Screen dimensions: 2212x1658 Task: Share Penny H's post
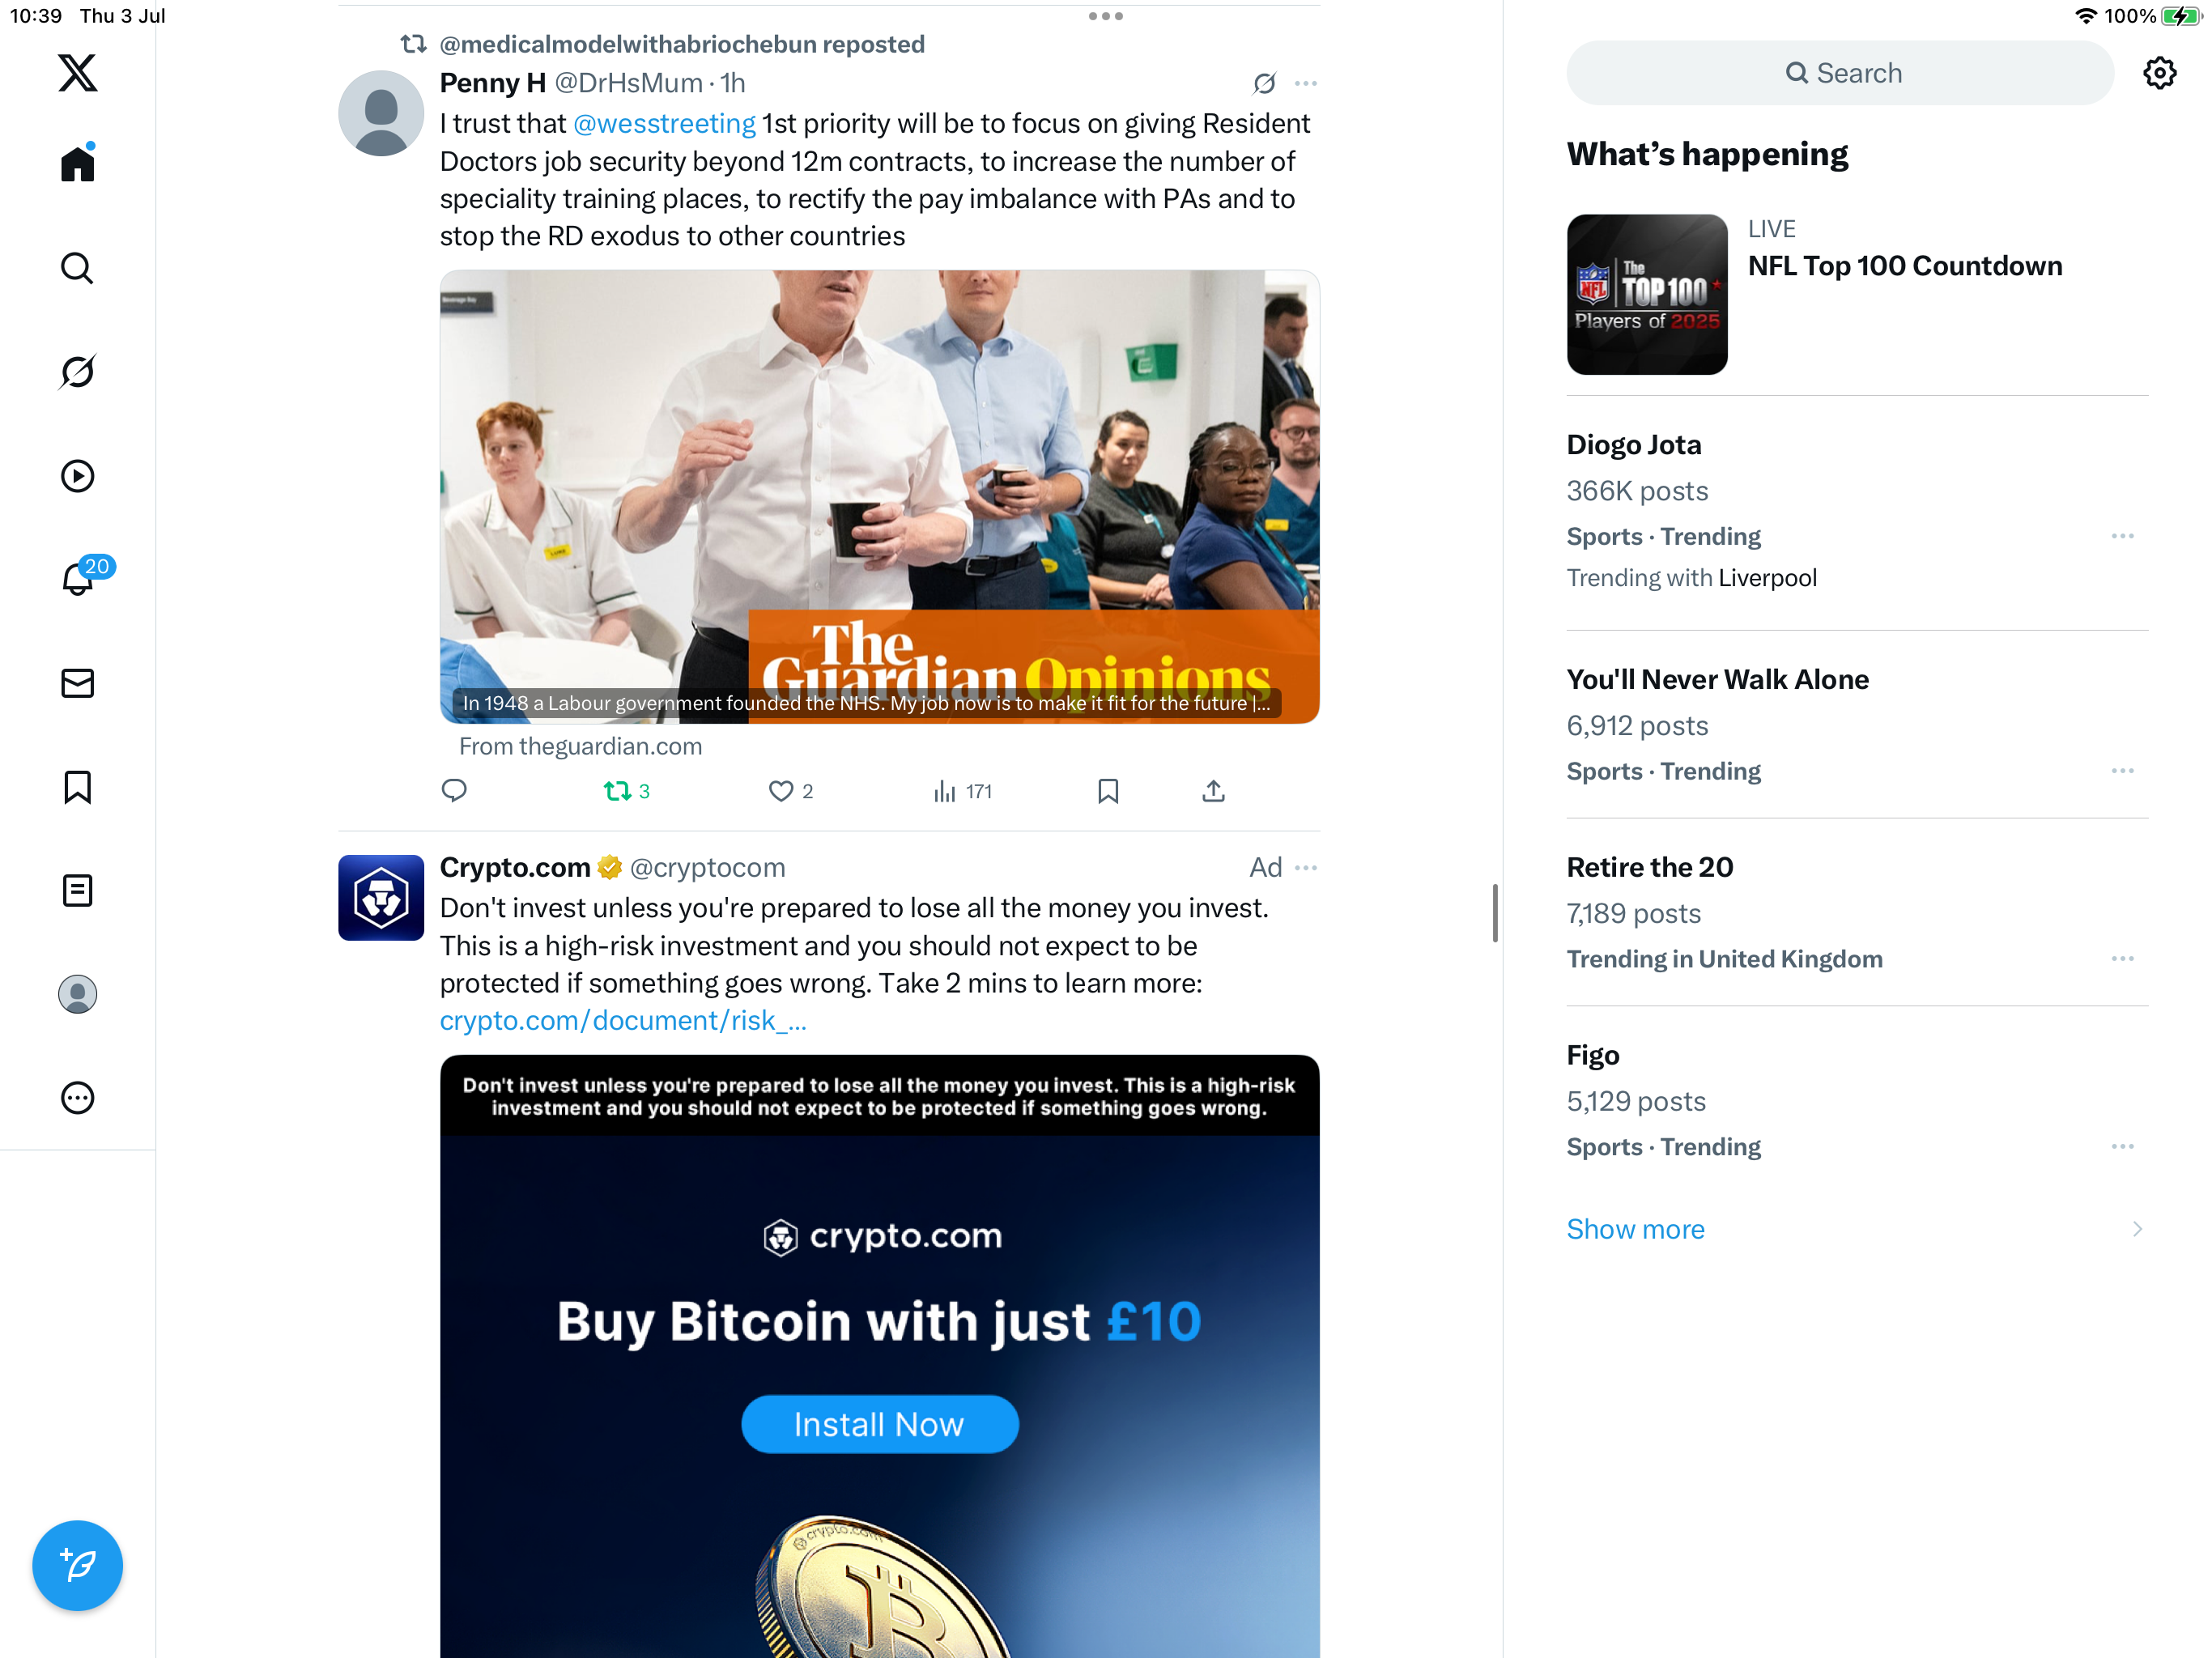pyautogui.click(x=1213, y=791)
